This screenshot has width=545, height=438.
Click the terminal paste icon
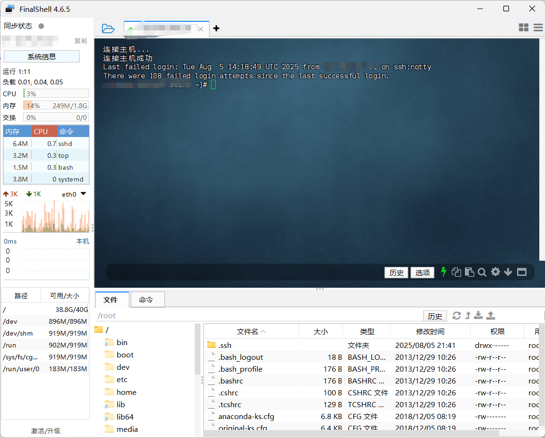[x=469, y=272]
